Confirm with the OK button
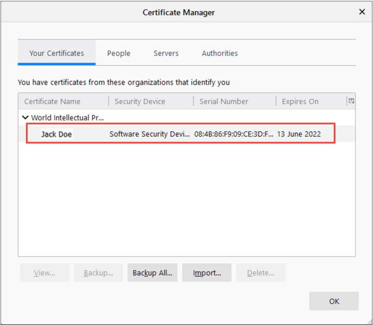Viewport: 373px width, 325px height. [334, 301]
